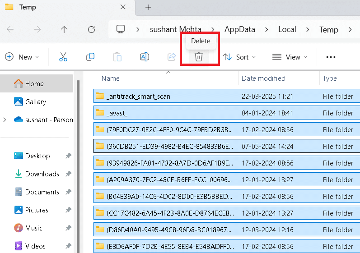This screenshot has height=253, width=360.
Task: Open the View dropdown menu
Action: click(290, 57)
